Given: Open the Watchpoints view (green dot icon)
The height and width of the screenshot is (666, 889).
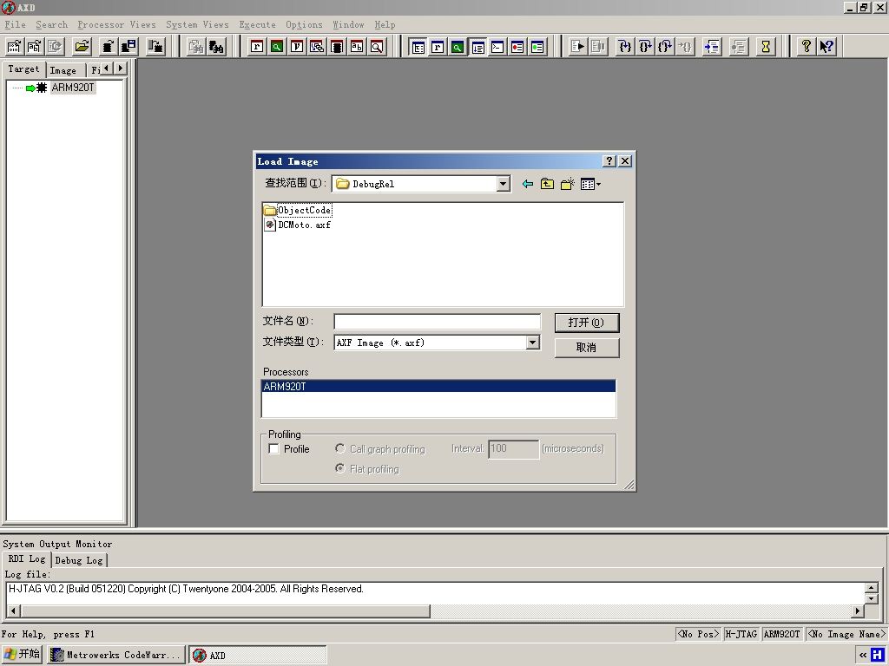Looking at the screenshot, I should coord(537,47).
